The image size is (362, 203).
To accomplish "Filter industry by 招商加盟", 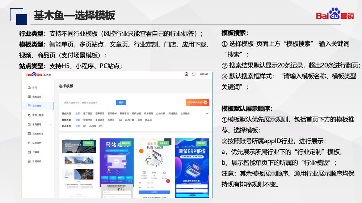I will click(136, 113).
